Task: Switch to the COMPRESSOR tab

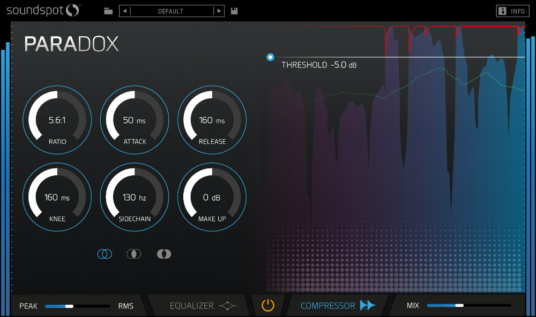Action: click(x=327, y=306)
